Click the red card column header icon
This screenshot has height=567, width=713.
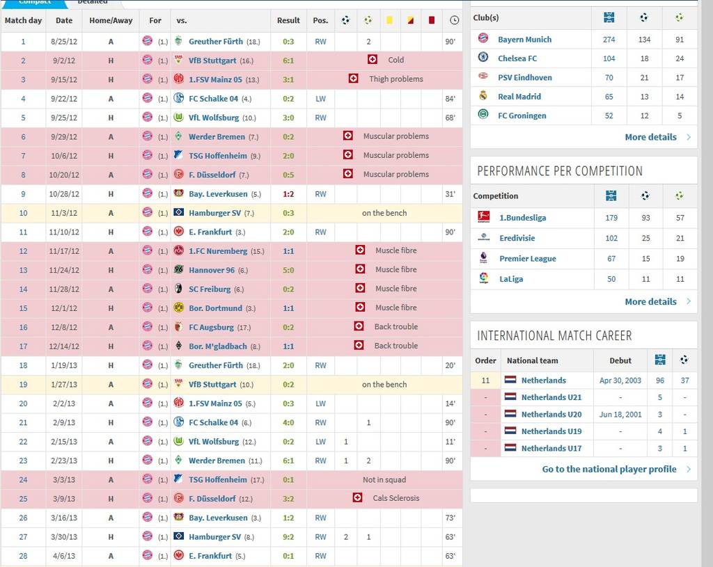click(x=432, y=20)
